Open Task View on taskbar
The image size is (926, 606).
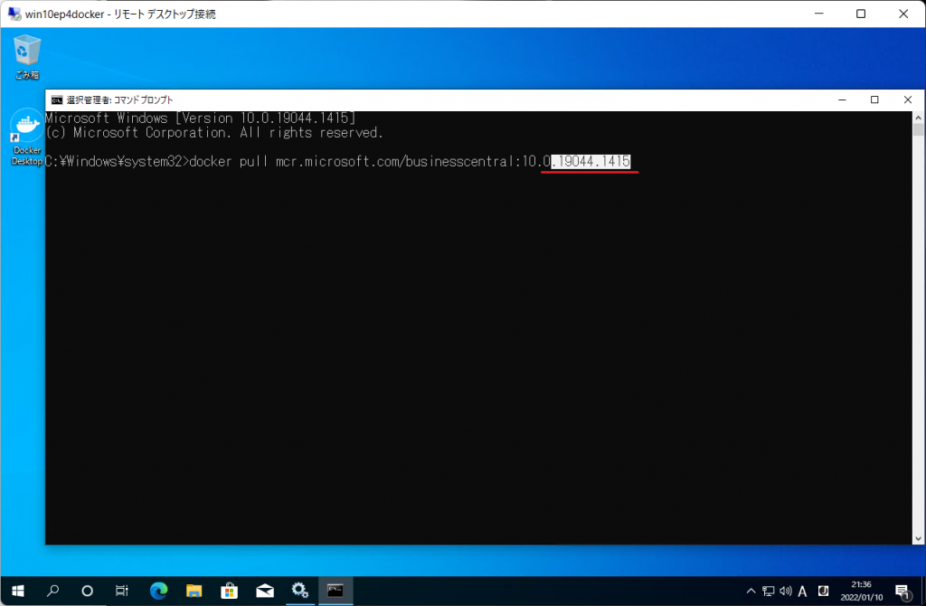122,591
